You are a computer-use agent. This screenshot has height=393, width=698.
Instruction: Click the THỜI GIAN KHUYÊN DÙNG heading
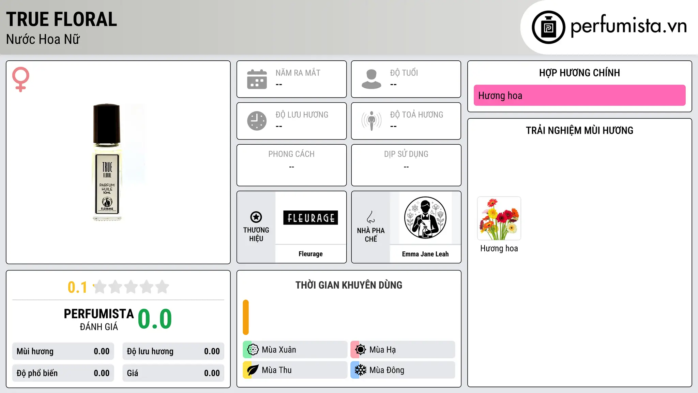coord(349,285)
